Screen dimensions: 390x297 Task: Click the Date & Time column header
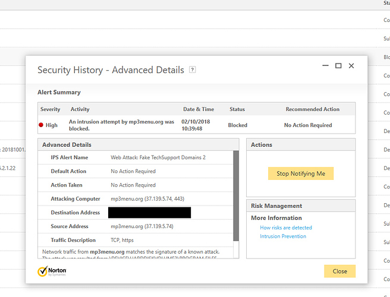point(199,109)
